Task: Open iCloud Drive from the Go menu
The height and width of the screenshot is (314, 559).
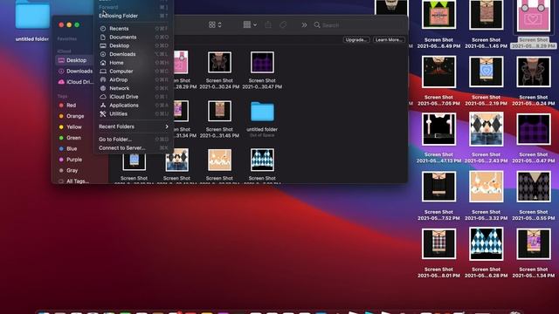Action: click(x=134, y=97)
